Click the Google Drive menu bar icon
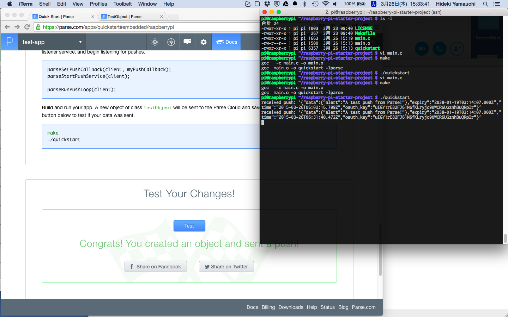508x317 pixels. pos(286,4)
